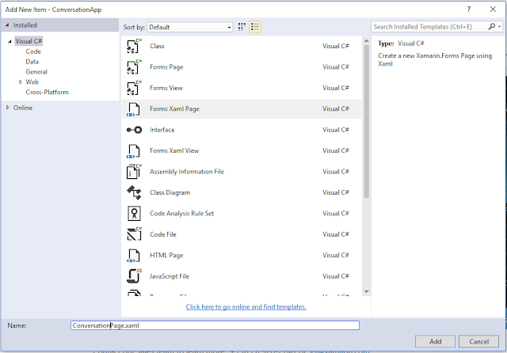Click the HTML Page template name
Viewport: 507px width, 353px height.
[x=166, y=256]
